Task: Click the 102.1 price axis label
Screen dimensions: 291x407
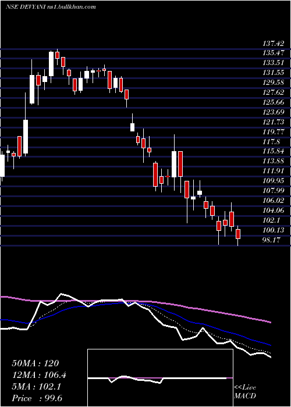Action: [271, 220]
